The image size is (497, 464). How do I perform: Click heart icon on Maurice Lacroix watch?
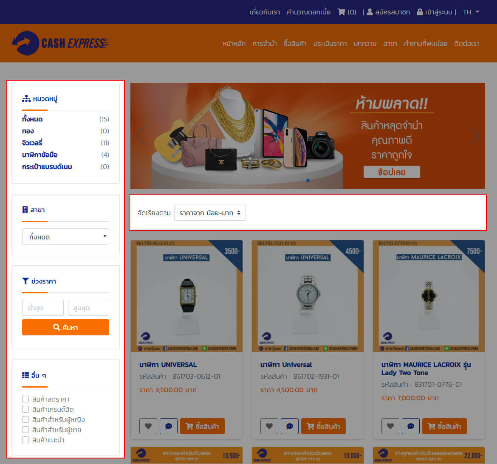click(x=390, y=426)
